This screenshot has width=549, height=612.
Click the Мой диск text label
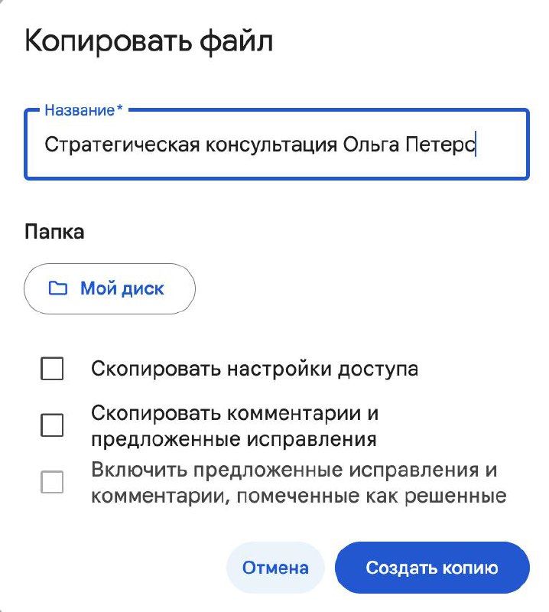[x=122, y=289]
